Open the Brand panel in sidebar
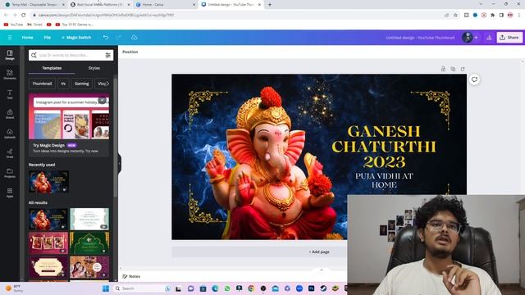The width and height of the screenshot is (525, 295). [x=10, y=114]
